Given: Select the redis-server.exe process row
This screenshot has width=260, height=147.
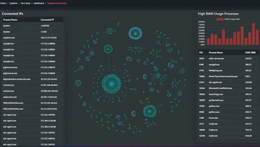Looking at the screenshot, I should click(x=228, y=58).
